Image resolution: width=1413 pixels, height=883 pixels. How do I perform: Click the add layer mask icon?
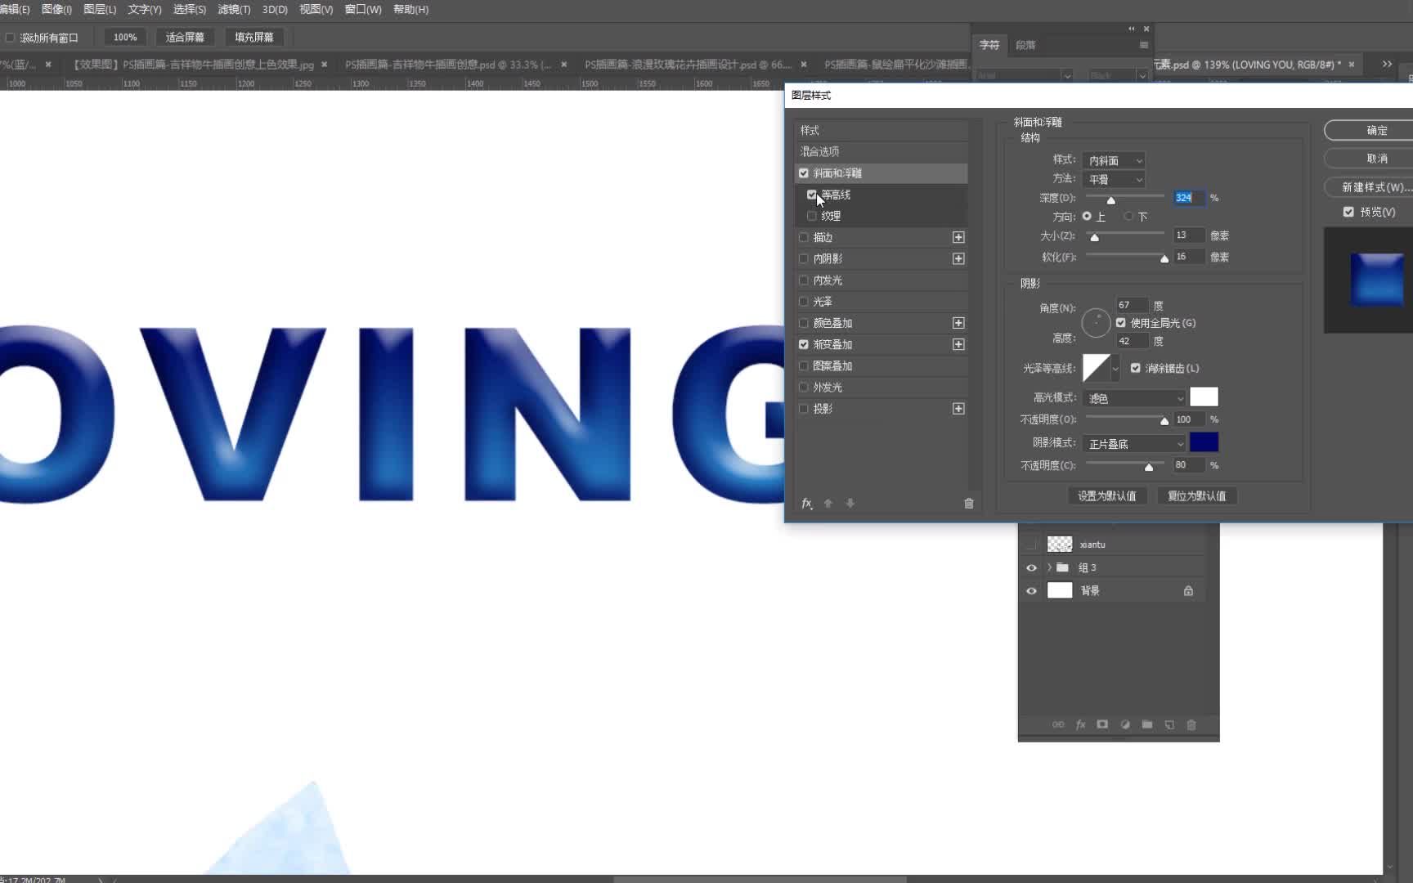tap(1102, 724)
